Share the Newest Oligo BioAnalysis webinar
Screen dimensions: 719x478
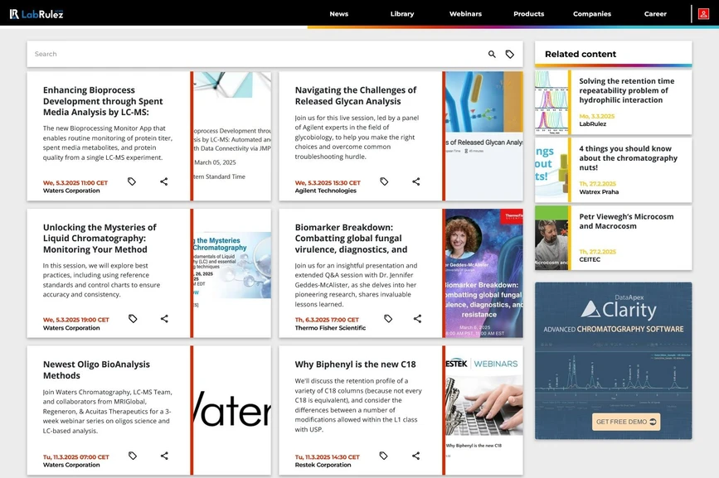[x=164, y=456]
